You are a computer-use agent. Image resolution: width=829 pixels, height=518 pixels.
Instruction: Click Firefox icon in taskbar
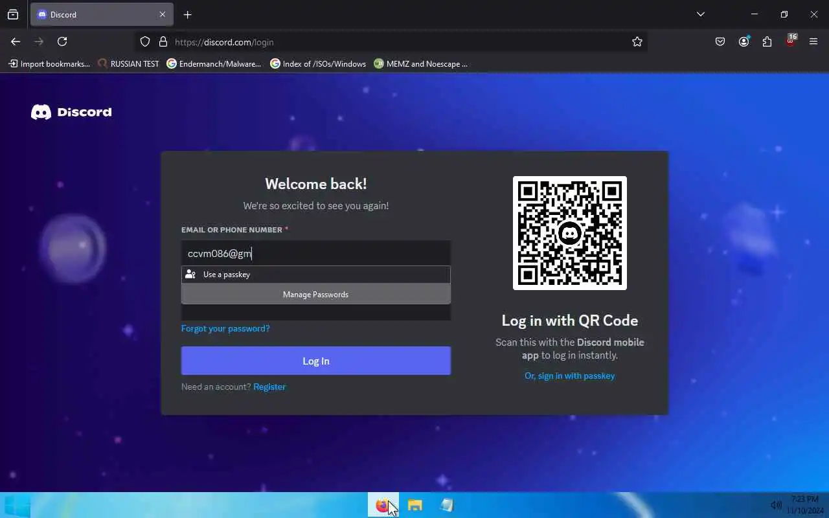pyautogui.click(x=383, y=505)
